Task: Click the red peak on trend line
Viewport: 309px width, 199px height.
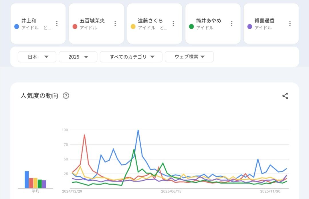Action: click(84, 135)
